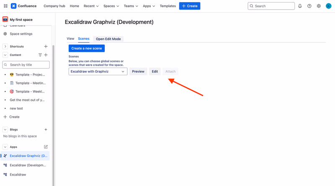Switch to the View tab
335x186 pixels.
tap(70, 38)
